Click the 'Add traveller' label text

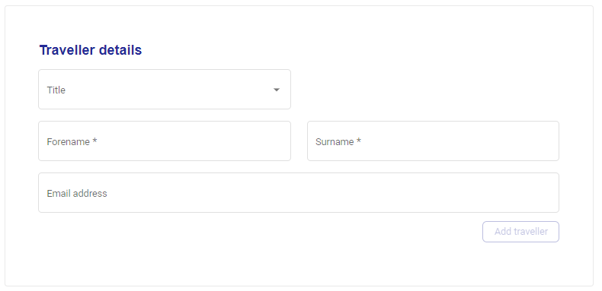click(521, 232)
